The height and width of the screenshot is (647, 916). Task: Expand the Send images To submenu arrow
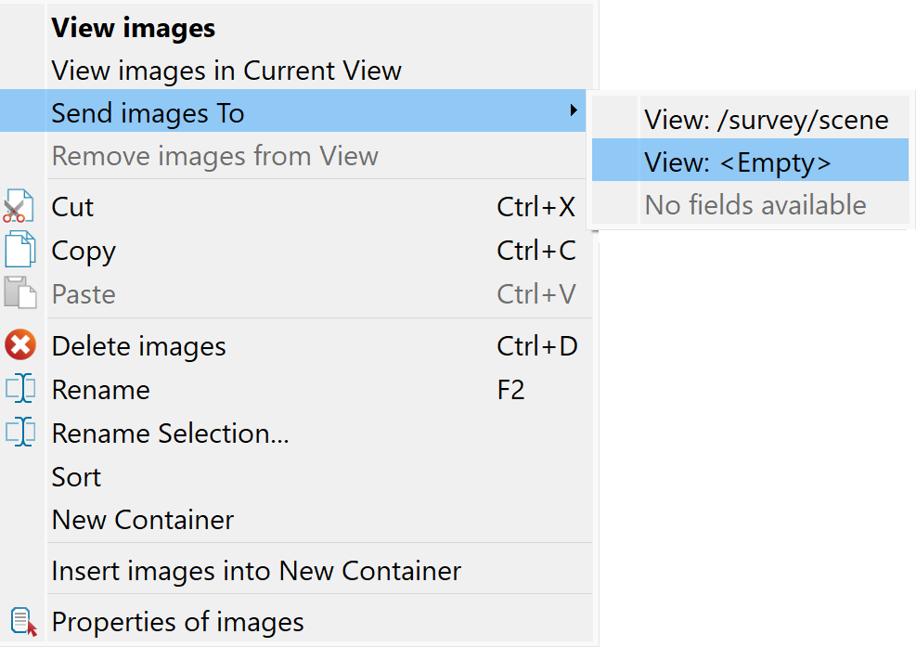(574, 111)
